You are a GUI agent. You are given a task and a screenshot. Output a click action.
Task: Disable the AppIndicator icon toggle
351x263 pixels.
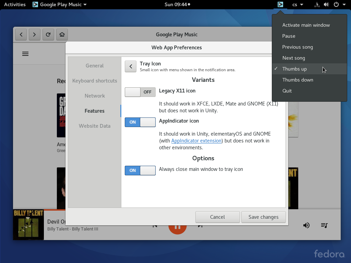[x=140, y=122]
